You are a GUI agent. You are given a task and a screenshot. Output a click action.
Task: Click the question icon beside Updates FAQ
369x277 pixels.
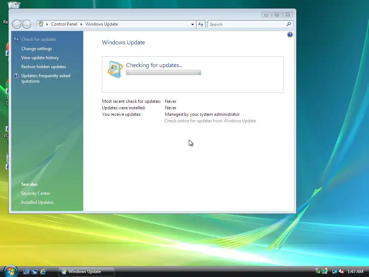click(x=16, y=76)
